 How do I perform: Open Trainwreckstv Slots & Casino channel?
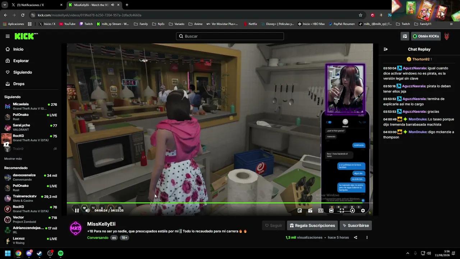pos(30,199)
